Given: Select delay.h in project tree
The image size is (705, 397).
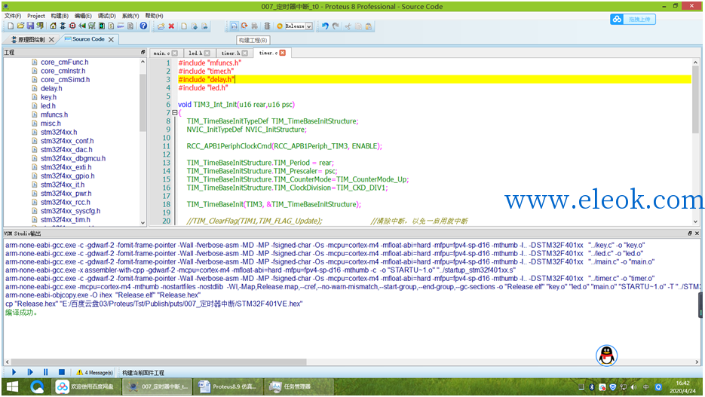Looking at the screenshot, I should click(x=51, y=88).
